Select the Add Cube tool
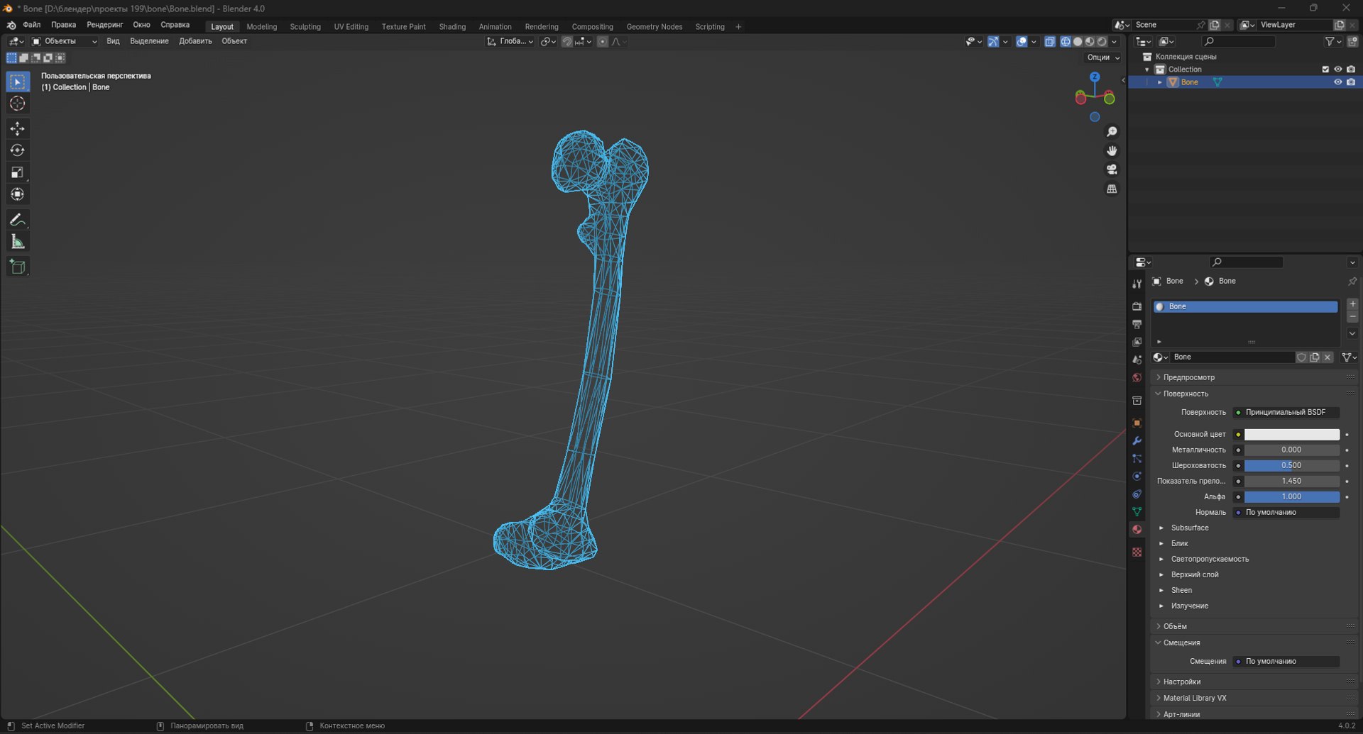Screen dimensions: 1363x734 click(x=18, y=267)
